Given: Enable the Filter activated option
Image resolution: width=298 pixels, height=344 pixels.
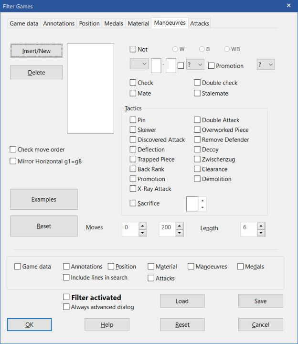Looking at the screenshot, I should (x=66, y=297).
